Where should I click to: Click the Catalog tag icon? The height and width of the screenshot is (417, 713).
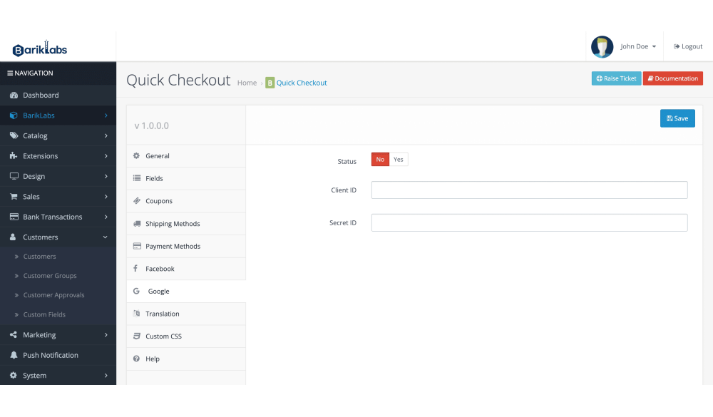click(x=14, y=135)
